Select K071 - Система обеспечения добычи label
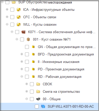This screenshot has width=99, height=111. pos(62,32)
